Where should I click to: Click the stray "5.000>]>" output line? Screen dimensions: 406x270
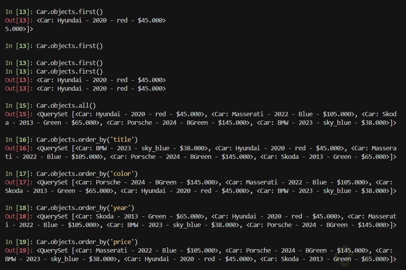pyautogui.click(x=19, y=29)
